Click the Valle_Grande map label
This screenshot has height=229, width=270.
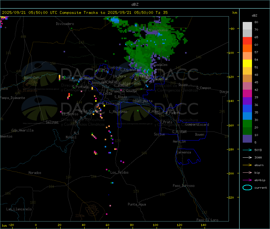coord(89,111)
